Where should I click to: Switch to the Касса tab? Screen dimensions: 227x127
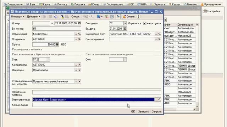tap(45, 4)
